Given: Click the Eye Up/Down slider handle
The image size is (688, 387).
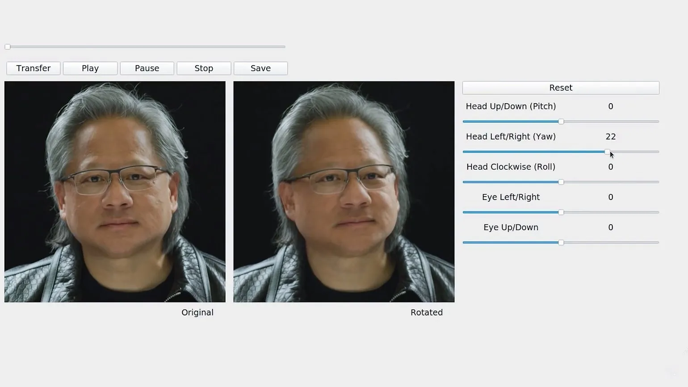Looking at the screenshot, I should point(561,243).
